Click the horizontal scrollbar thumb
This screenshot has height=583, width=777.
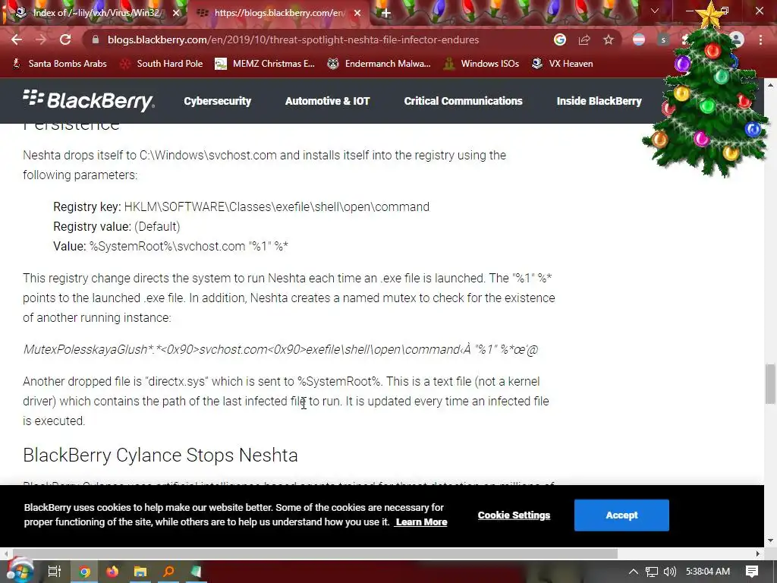click(x=315, y=553)
